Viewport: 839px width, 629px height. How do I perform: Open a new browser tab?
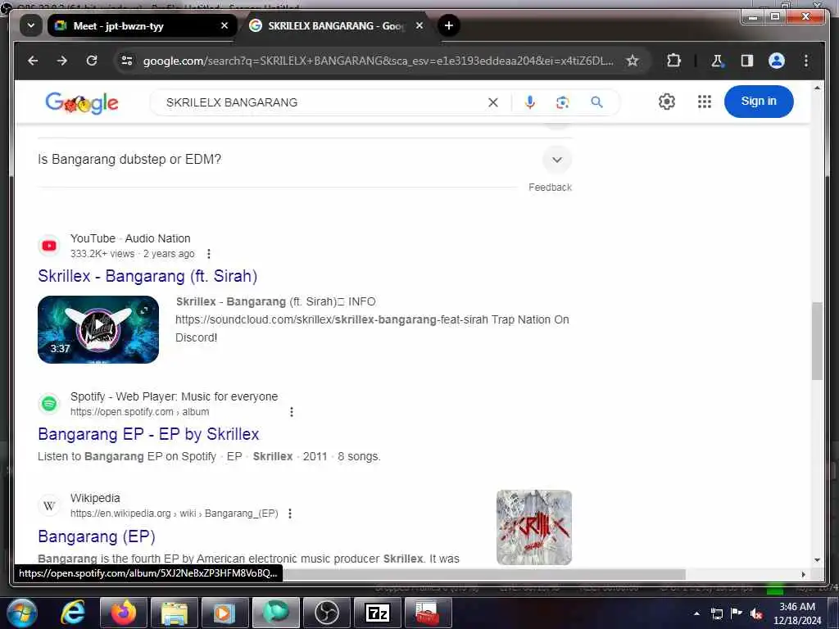click(449, 25)
